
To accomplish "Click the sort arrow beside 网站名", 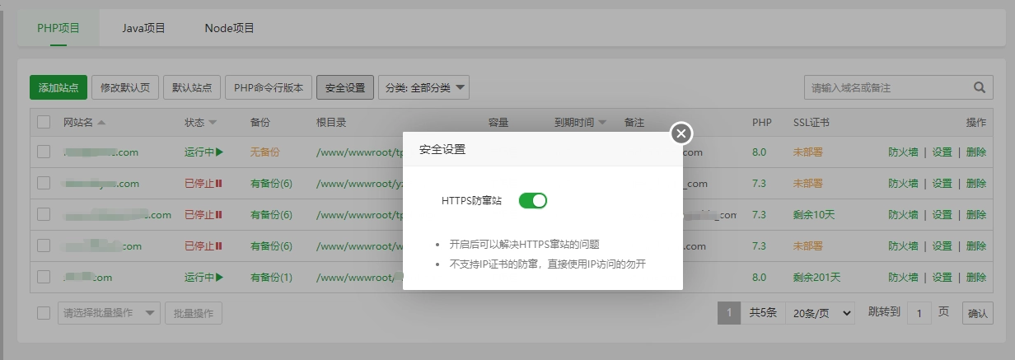I will point(101,123).
